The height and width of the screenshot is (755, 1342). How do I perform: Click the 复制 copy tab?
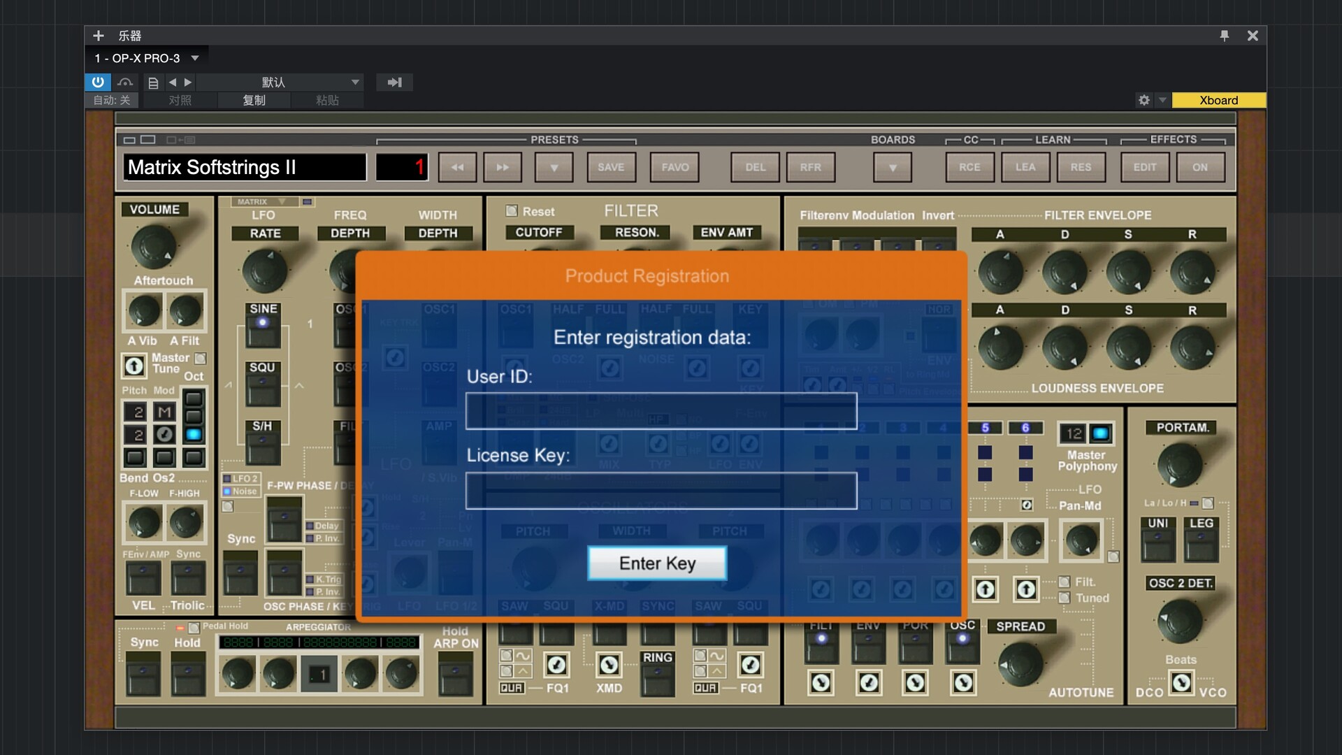pyautogui.click(x=254, y=100)
